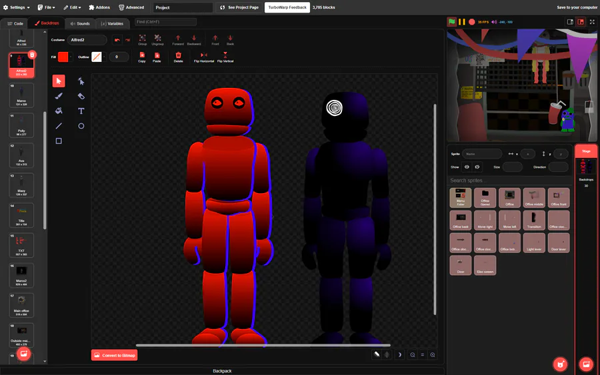Pick the Line tool
Image resolution: width=600 pixels, height=375 pixels.
[x=59, y=126]
